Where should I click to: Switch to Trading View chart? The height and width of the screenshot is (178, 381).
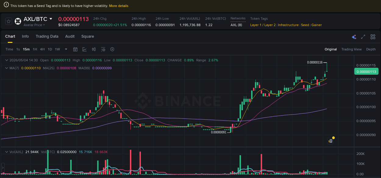[x=351, y=49]
